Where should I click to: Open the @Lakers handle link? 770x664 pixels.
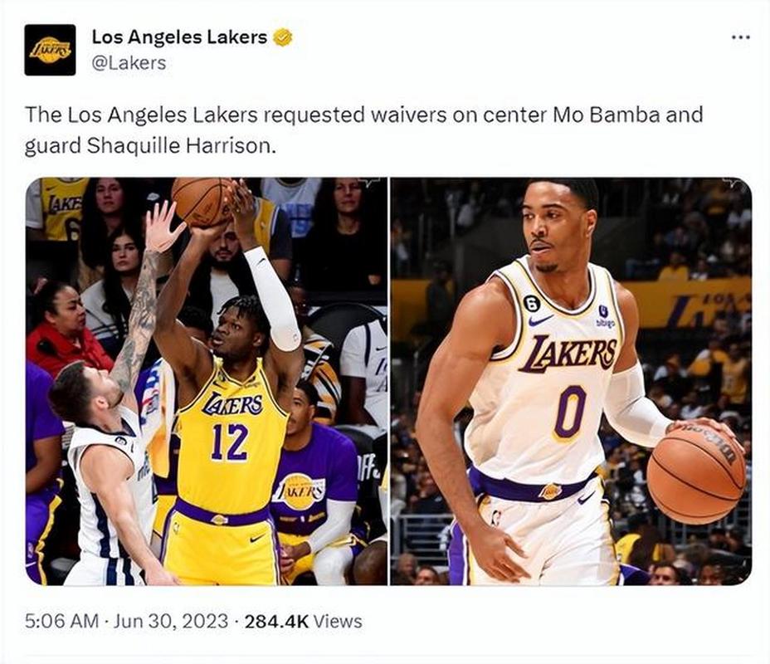pyautogui.click(x=129, y=63)
